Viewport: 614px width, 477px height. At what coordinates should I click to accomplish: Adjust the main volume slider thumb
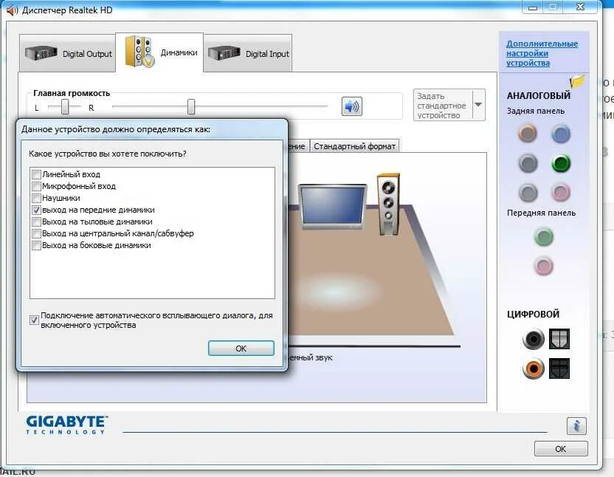(x=191, y=106)
